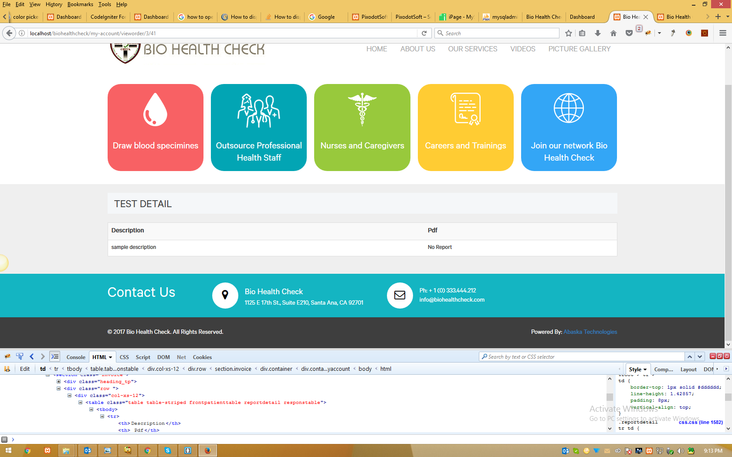The width and height of the screenshot is (732, 457).
Task: Click the Firebug bug icon in the toolbar
Action: tap(648, 33)
